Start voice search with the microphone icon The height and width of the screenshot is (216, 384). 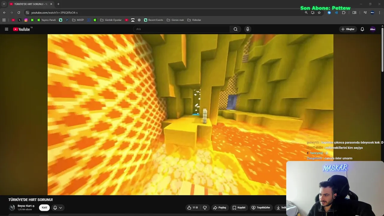click(247, 29)
